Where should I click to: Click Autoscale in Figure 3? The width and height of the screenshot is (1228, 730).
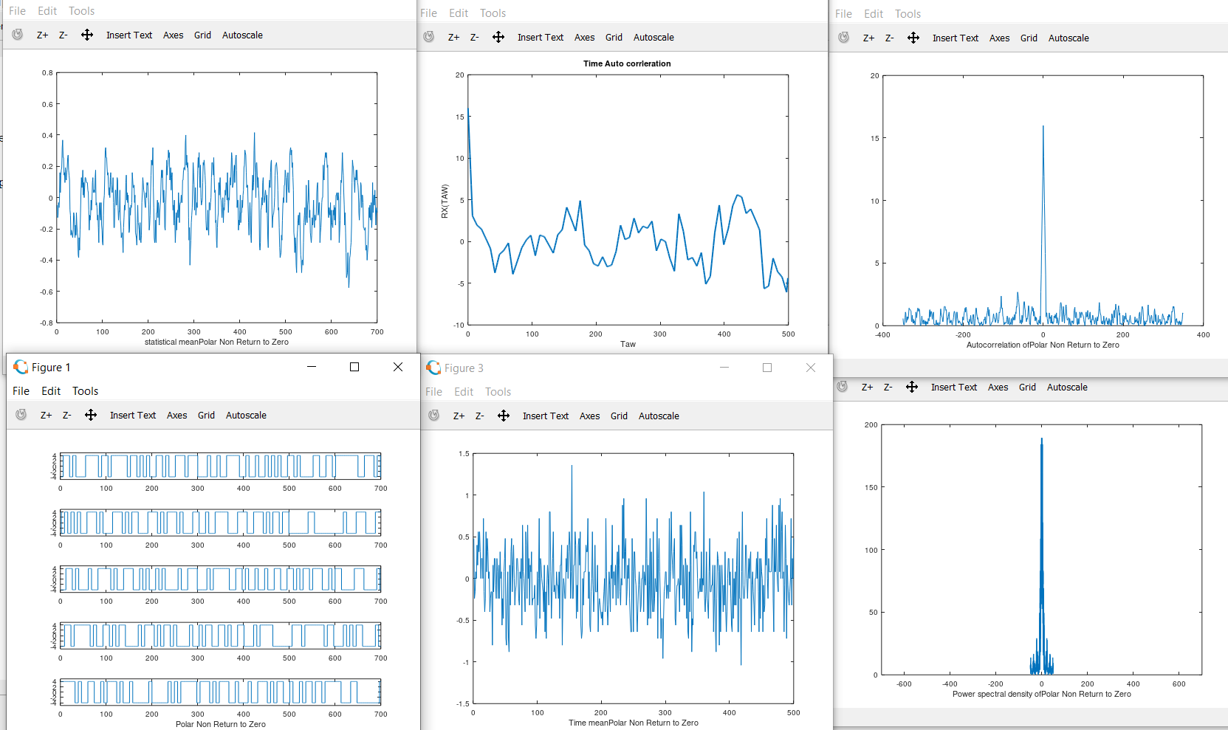click(x=659, y=416)
